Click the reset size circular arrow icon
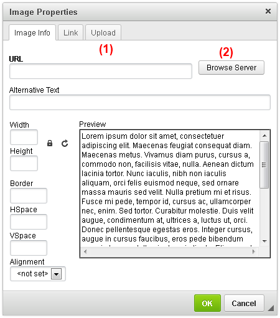Screen dimensions: 280x318 click(x=65, y=143)
